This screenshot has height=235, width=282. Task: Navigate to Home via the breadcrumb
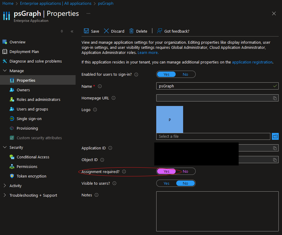[8, 3]
